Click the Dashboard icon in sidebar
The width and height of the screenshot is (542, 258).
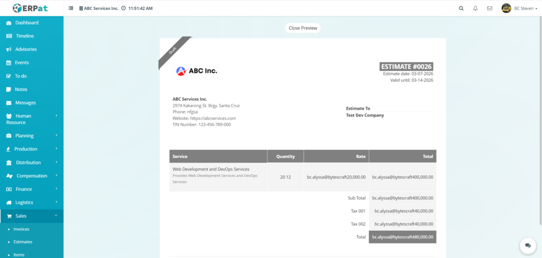pos(9,23)
